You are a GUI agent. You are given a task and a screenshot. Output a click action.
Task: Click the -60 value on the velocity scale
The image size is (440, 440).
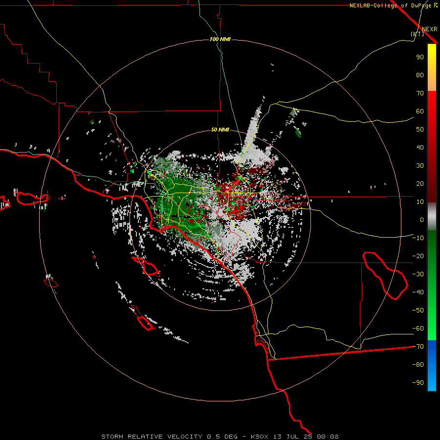[418, 329]
